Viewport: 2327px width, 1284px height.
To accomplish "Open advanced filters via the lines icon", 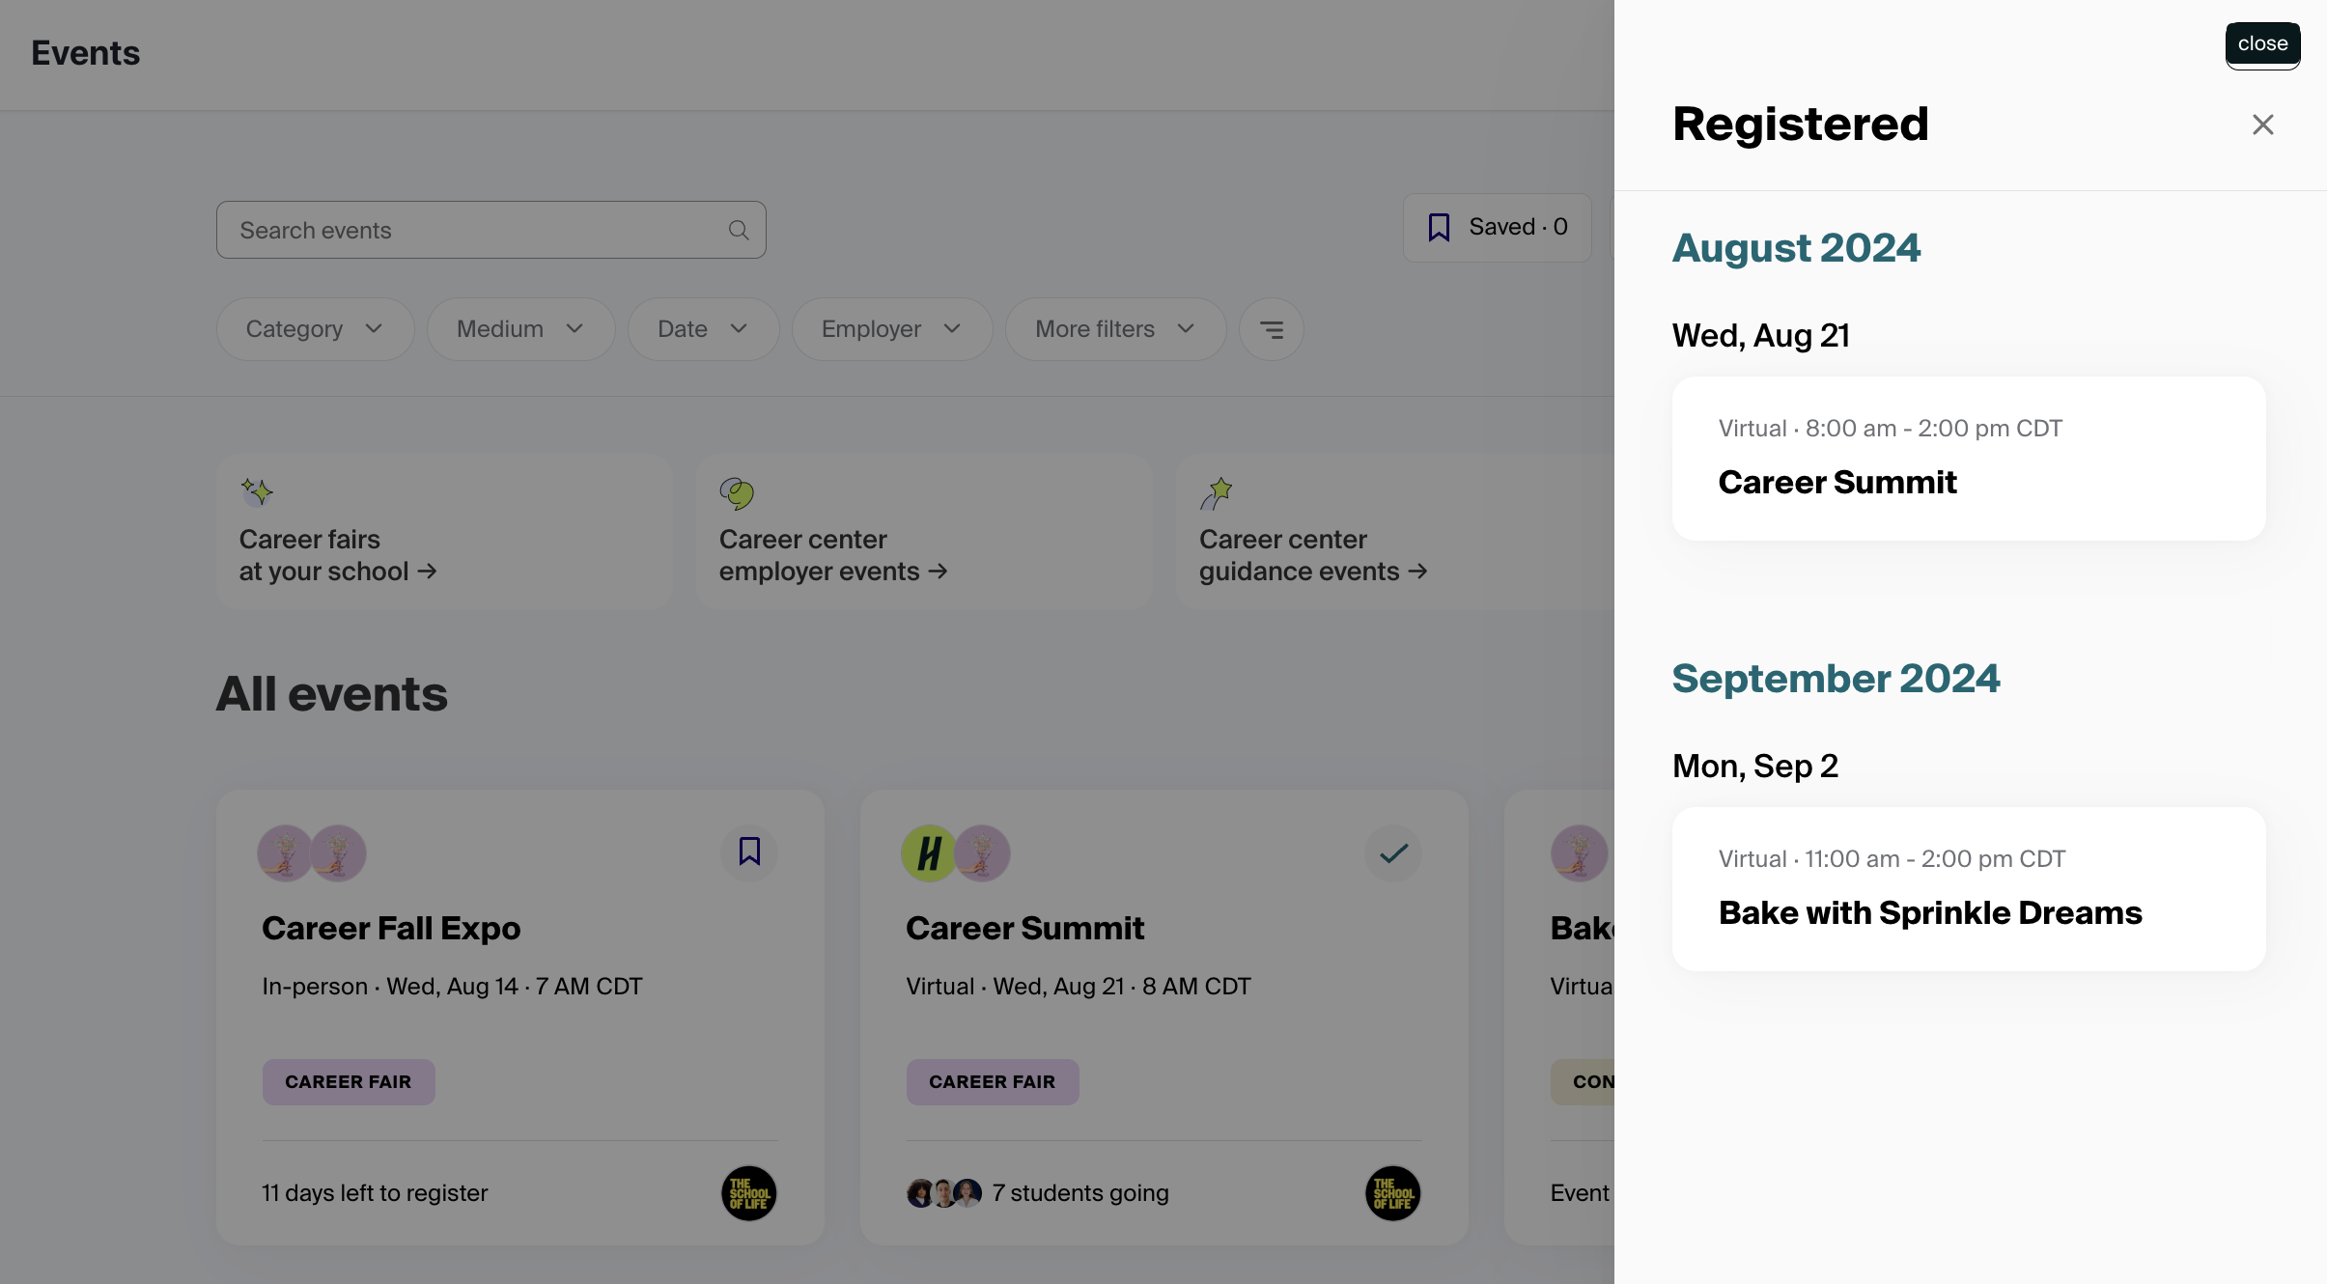I will pos(1271,329).
